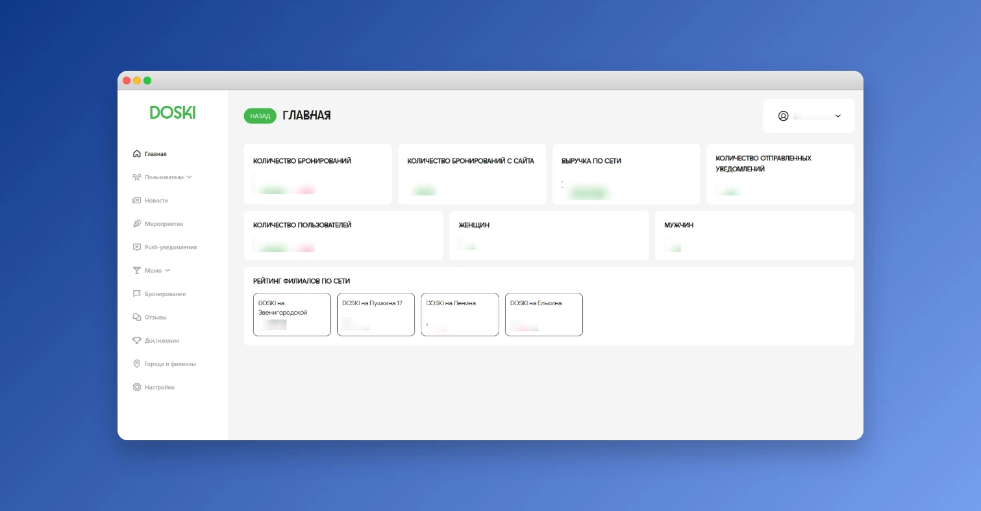Click the DOSKI logo
The height and width of the screenshot is (511, 981).
click(172, 112)
